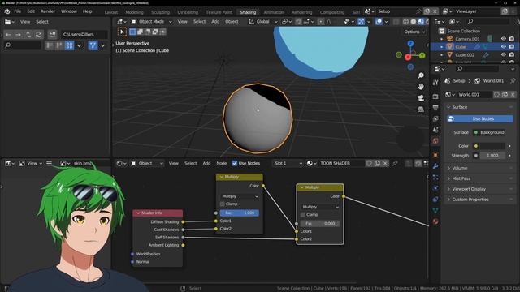Toggle viewport gizmos display

(361, 22)
